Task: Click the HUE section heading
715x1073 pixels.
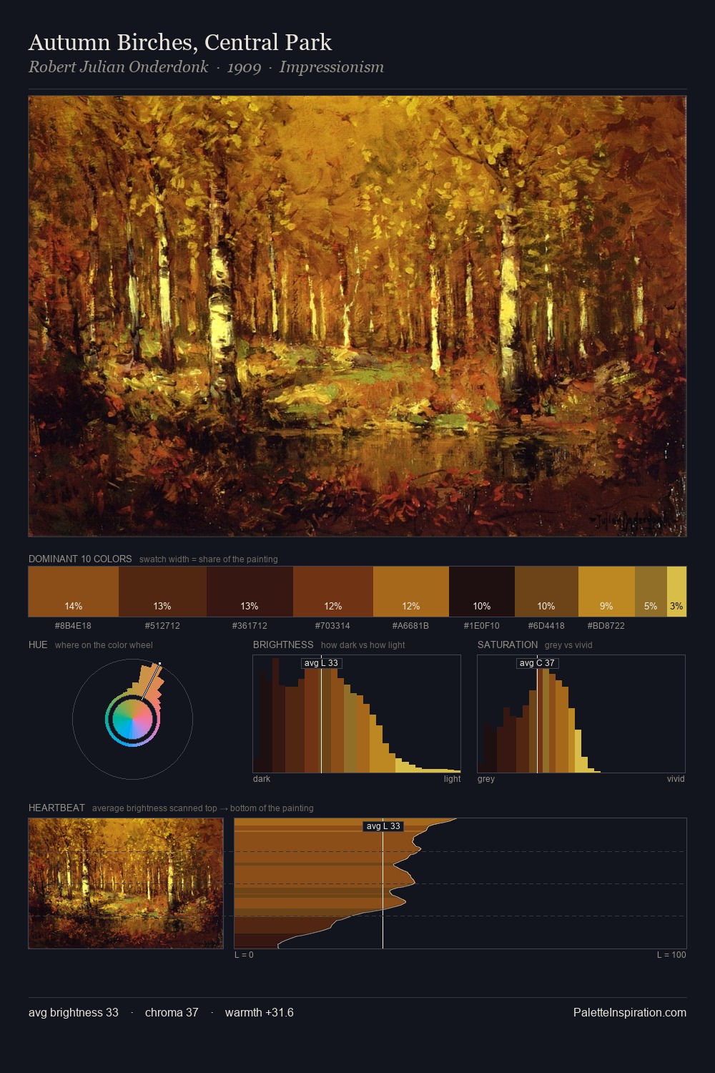Action: click(38, 645)
